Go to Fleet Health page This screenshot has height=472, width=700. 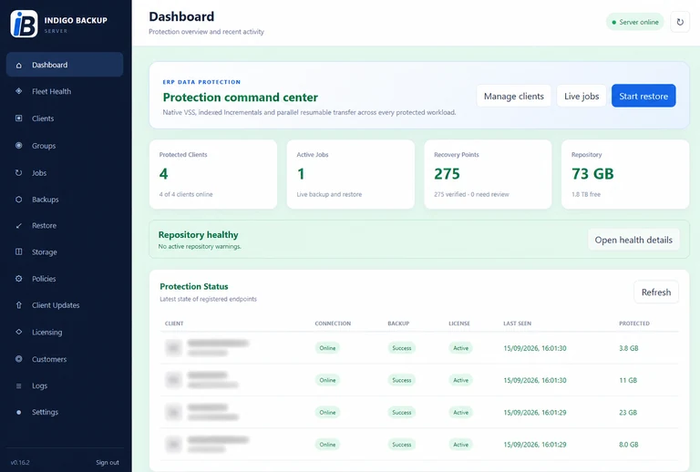(65, 91)
